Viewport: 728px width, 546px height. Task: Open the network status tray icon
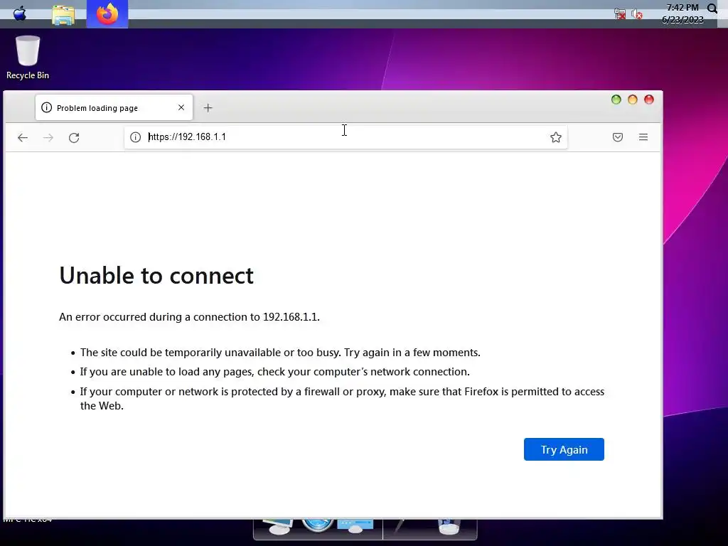click(x=620, y=14)
